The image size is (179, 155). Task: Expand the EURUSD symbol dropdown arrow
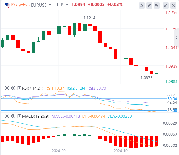point(50,5)
